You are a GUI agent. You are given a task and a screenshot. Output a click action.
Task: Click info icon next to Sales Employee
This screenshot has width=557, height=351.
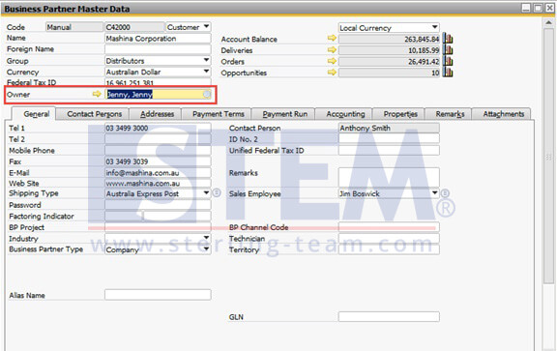tap(445, 193)
